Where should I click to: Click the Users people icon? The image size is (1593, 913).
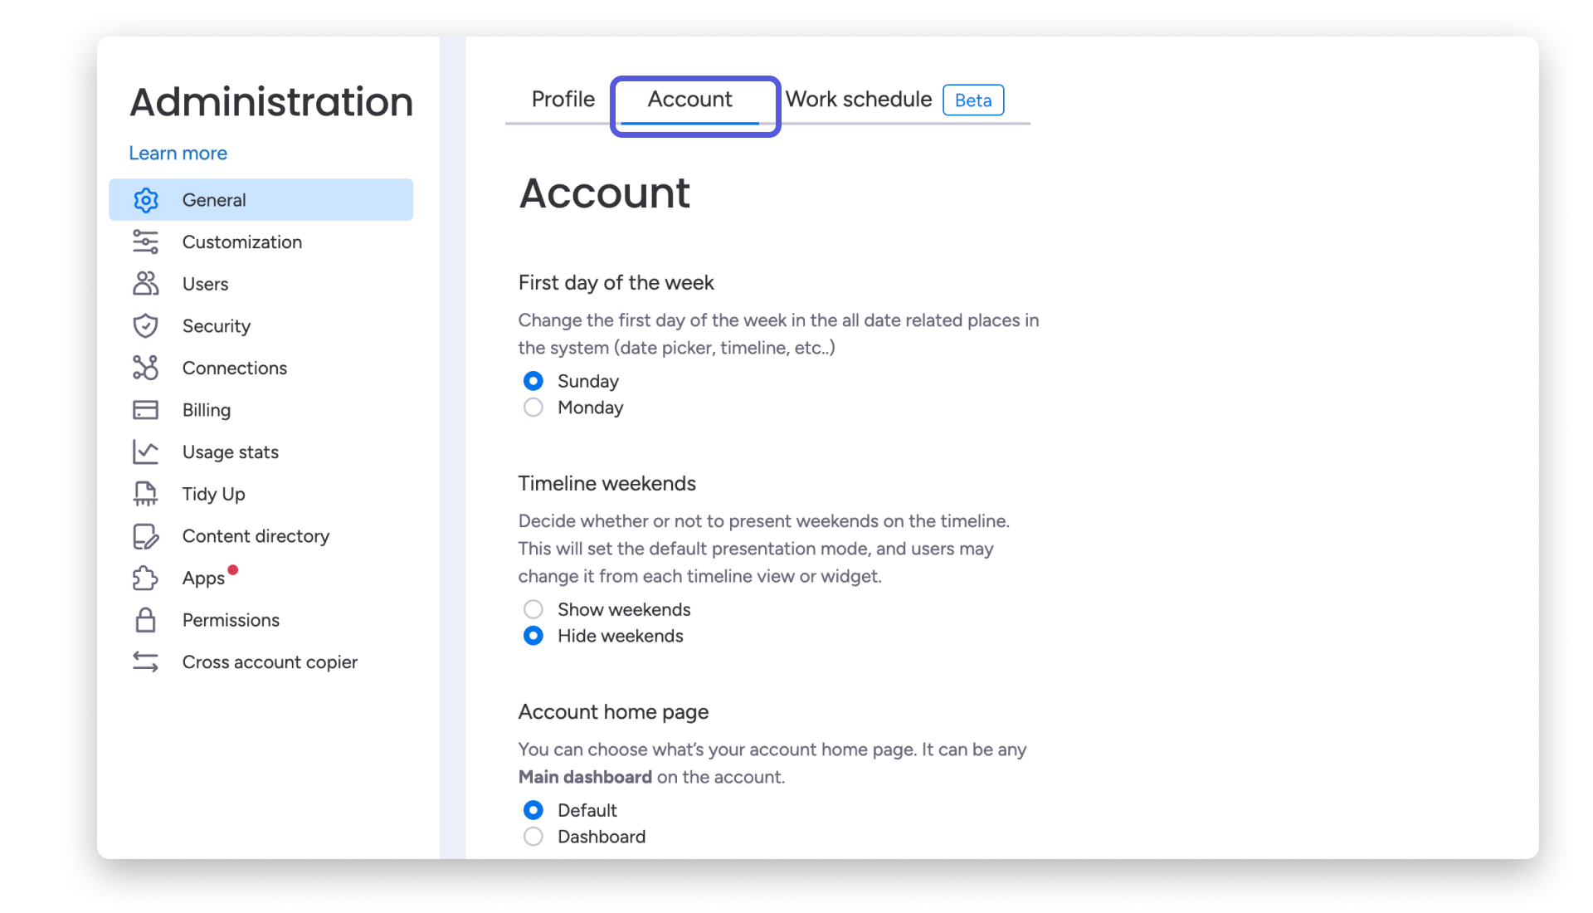pos(145,284)
